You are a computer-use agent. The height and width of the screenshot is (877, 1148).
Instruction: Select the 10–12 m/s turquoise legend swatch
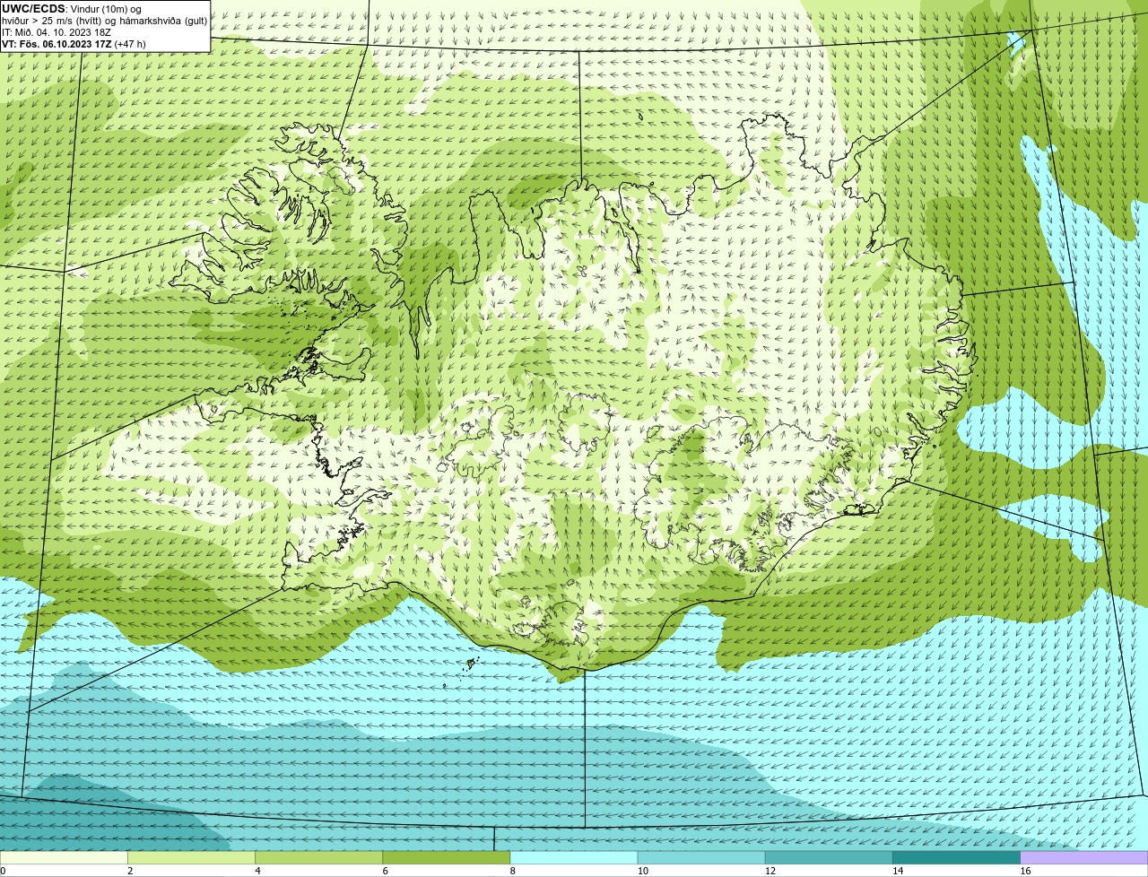(701, 857)
